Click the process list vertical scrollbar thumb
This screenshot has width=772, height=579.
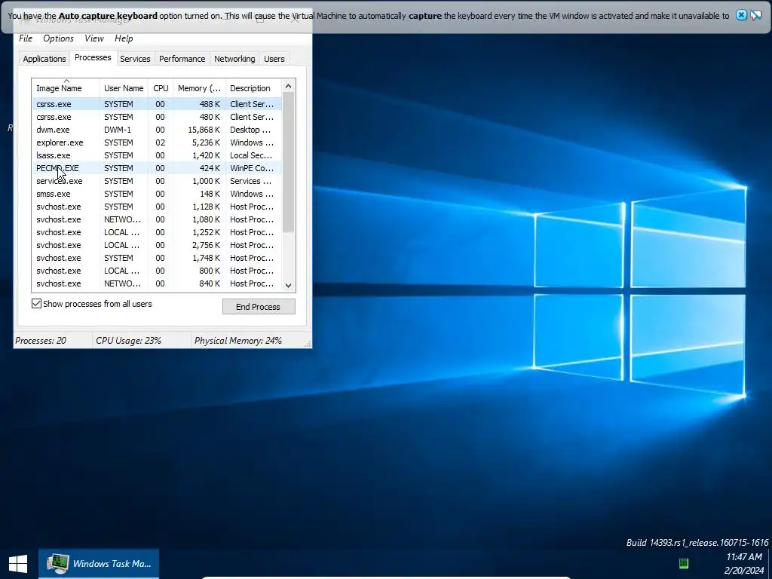point(289,163)
